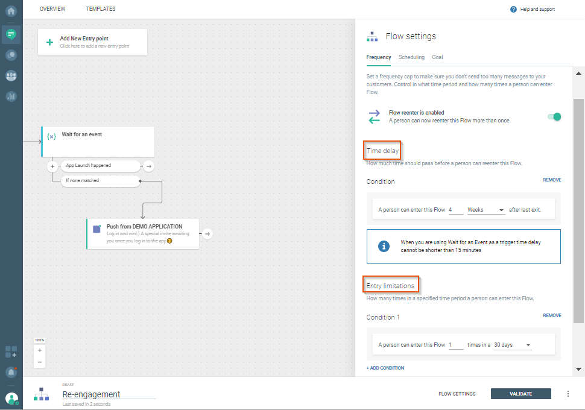The image size is (585, 410).
Task: Open the three-dot more options menu
Action: coord(568,394)
